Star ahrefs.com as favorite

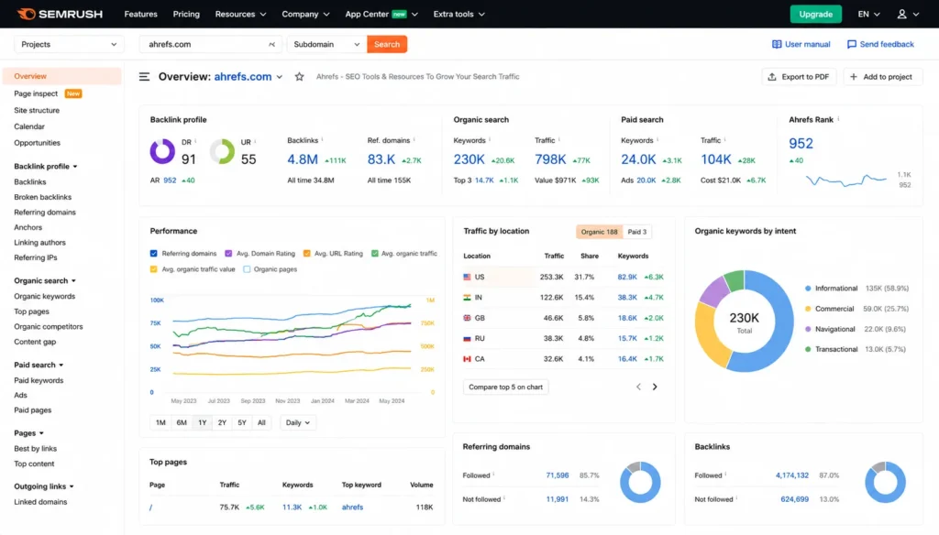pyautogui.click(x=300, y=77)
